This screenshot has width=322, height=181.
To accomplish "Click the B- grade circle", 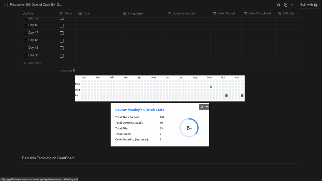I will 189,128.
